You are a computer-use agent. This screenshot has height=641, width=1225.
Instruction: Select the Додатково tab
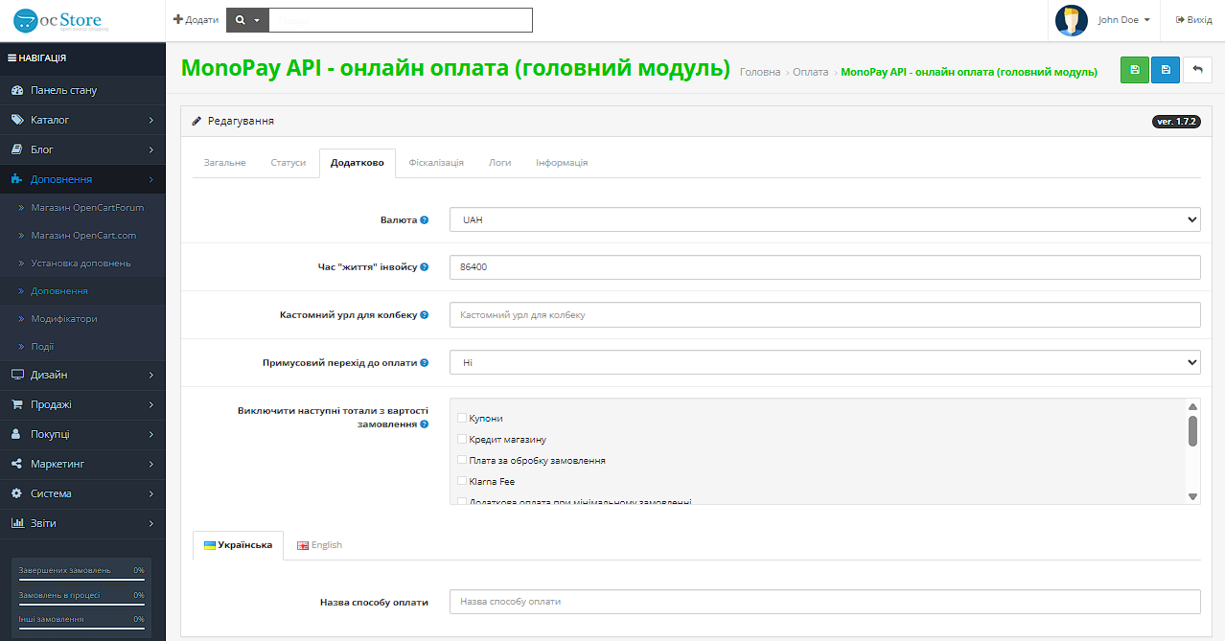(358, 163)
